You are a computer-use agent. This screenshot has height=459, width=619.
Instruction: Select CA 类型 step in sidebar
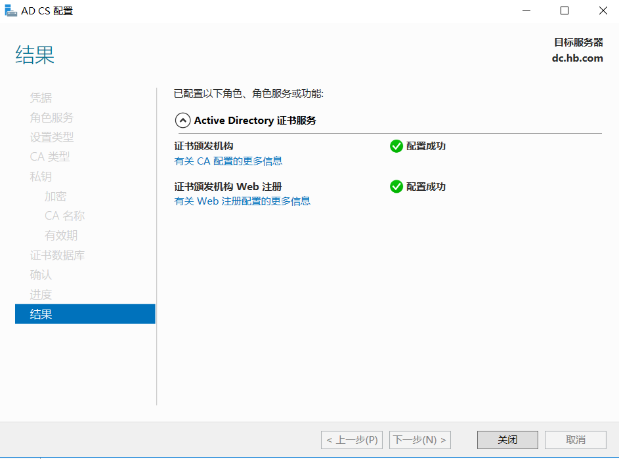tap(50, 157)
